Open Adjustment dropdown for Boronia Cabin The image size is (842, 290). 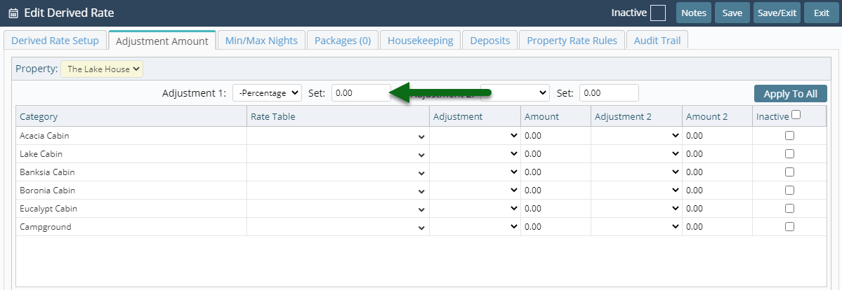coord(475,191)
